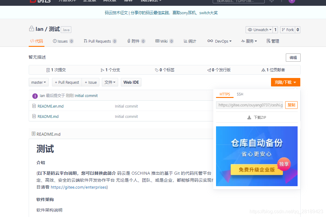This screenshot has width=326, height=217.
Task: Click the fork branch icon on Fork button
Action: click(x=283, y=30)
